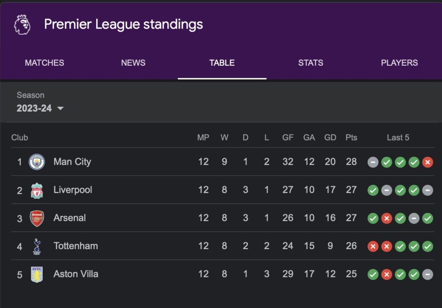Image resolution: width=442 pixels, height=308 pixels.
Task: Click the Premier League lion logo
Action: pyautogui.click(x=22, y=25)
